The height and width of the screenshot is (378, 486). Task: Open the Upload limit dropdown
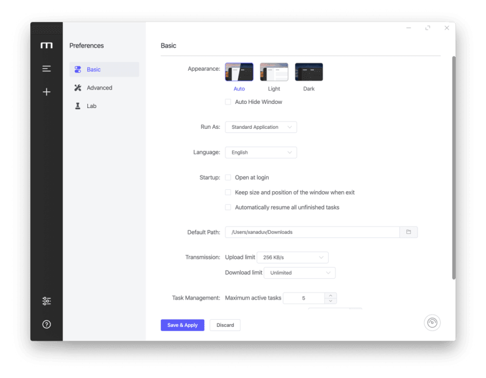(x=293, y=258)
